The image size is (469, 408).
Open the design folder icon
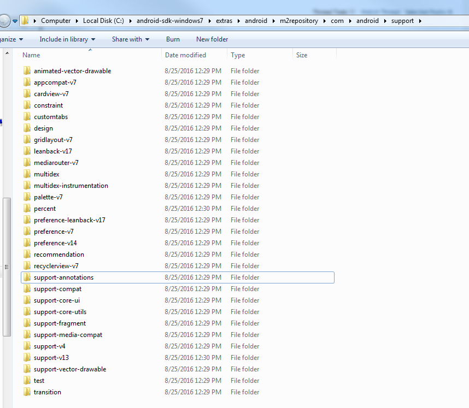point(27,128)
